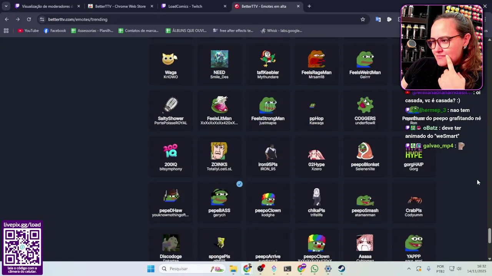Open the Whisk labs.google bookmark
The height and width of the screenshot is (276, 492).
pos(281,31)
